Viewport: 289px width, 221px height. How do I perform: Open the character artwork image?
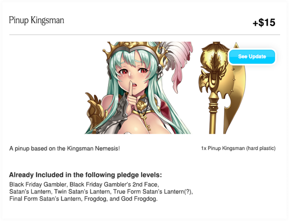coord(139,88)
